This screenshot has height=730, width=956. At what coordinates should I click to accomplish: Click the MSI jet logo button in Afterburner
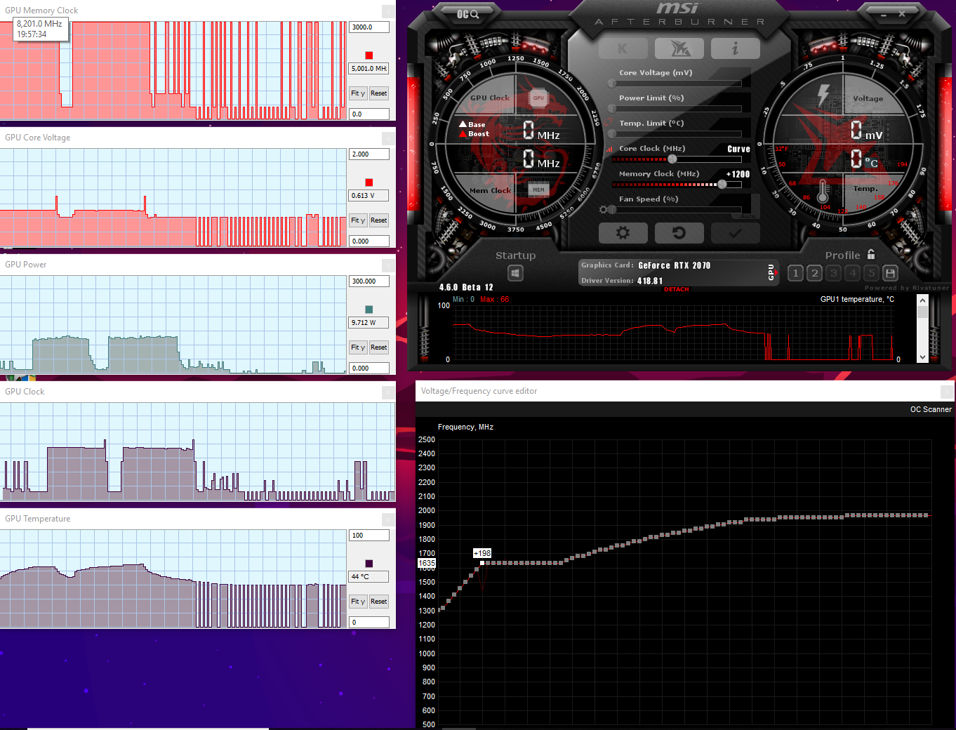(679, 48)
